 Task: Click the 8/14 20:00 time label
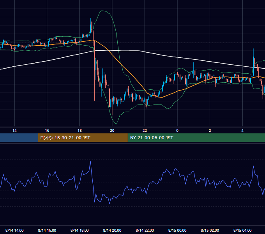[x=112, y=230]
